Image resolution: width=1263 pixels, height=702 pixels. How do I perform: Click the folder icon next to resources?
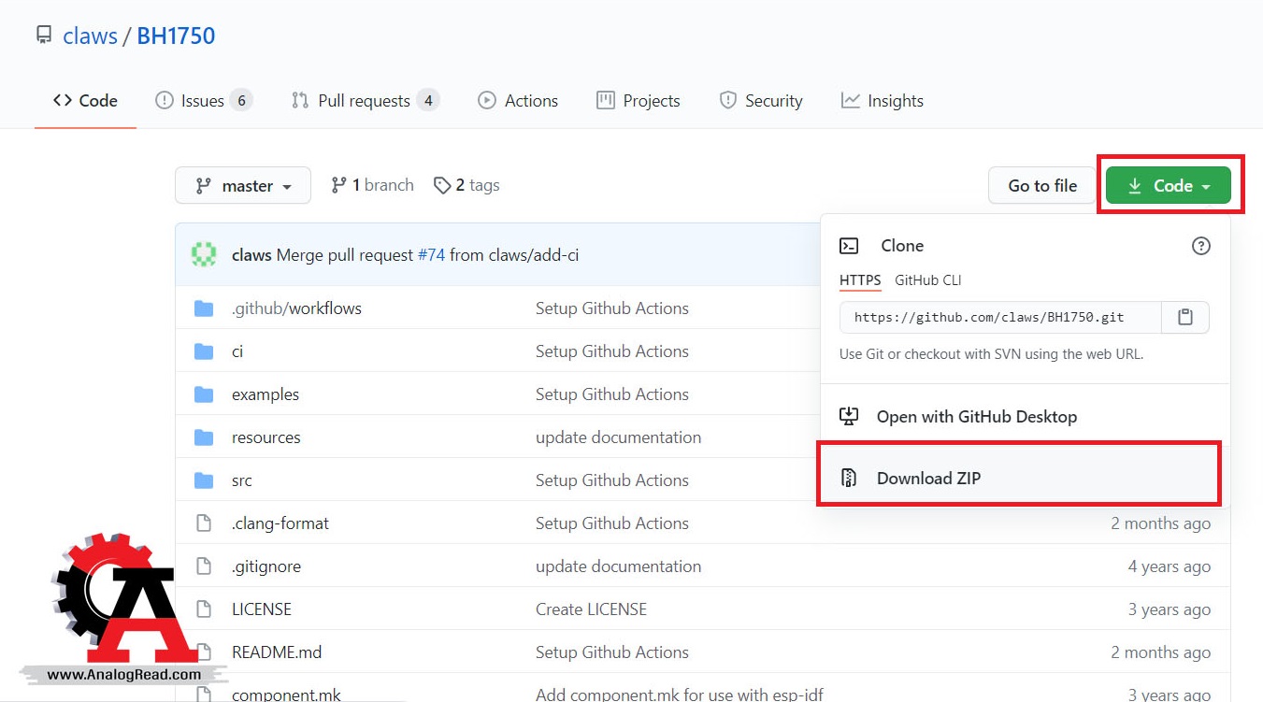[x=204, y=437]
